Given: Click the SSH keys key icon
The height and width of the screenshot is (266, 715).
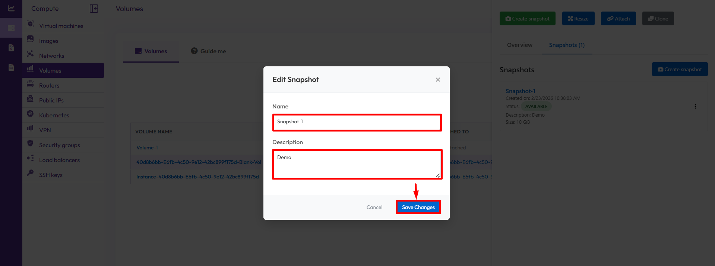Looking at the screenshot, I should point(31,174).
